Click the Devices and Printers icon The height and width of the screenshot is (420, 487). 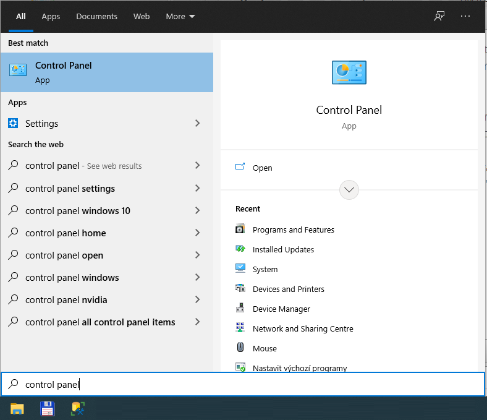pyautogui.click(x=240, y=288)
